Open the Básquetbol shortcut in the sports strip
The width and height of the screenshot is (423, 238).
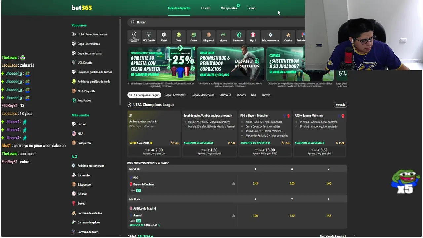[209, 37]
